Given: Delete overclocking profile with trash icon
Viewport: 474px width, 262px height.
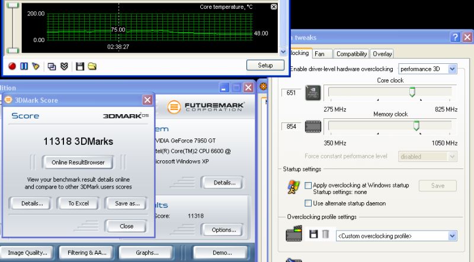Looking at the screenshot, I should pyautogui.click(x=325, y=234).
